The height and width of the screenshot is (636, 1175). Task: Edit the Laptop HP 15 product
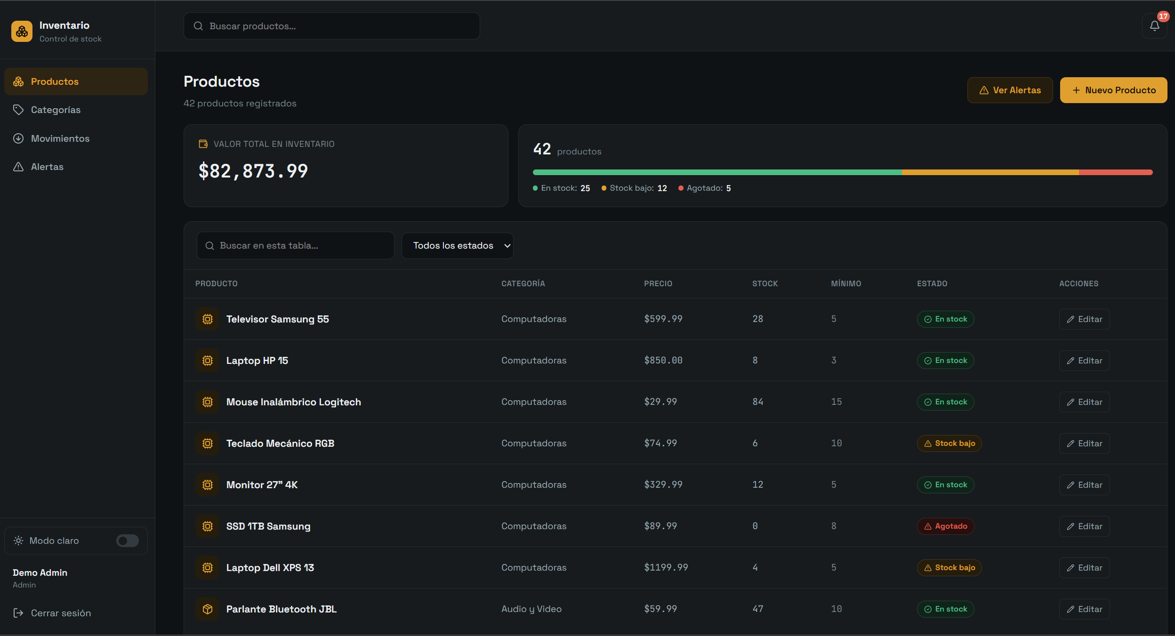1084,361
